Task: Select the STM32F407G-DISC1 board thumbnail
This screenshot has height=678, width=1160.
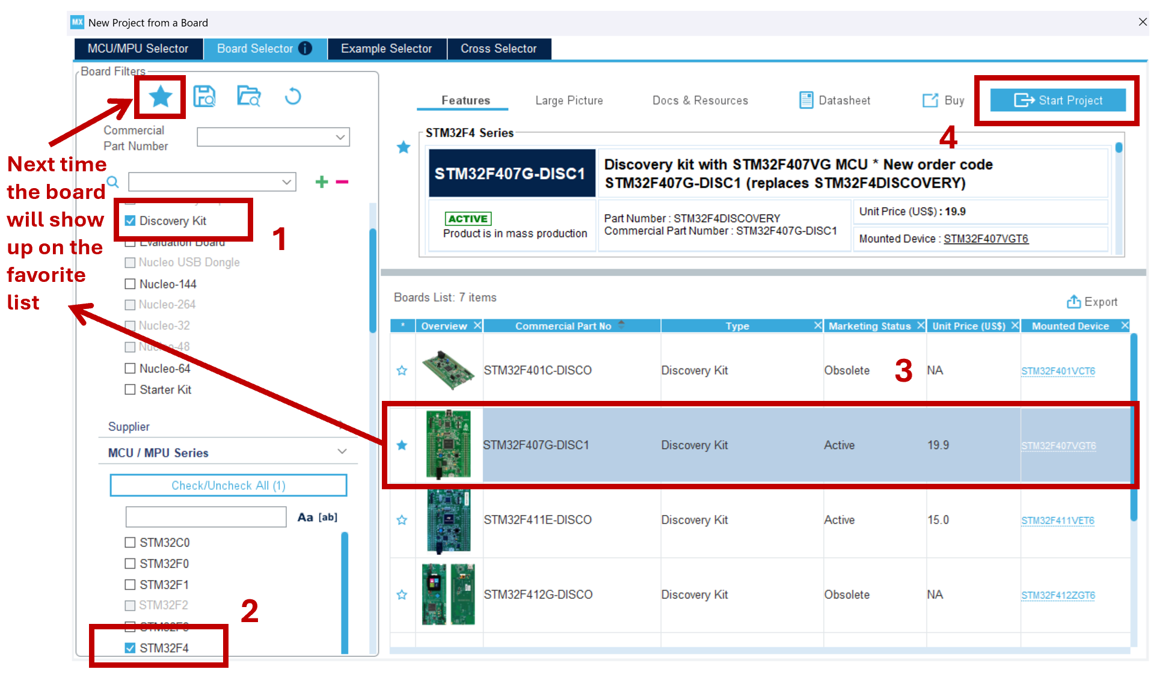Action: click(x=449, y=445)
